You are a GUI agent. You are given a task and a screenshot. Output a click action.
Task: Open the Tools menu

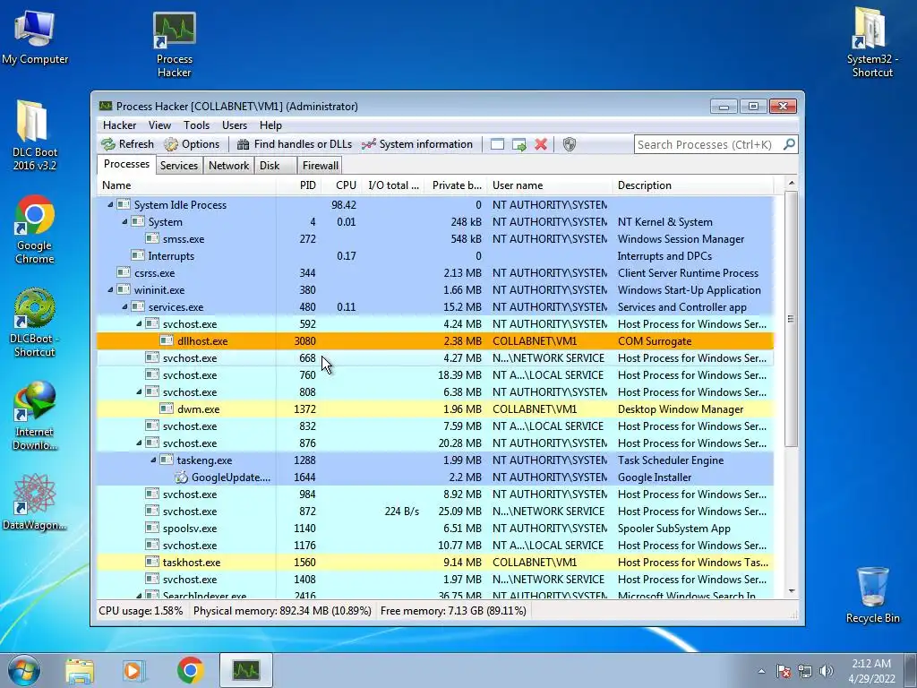point(196,125)
